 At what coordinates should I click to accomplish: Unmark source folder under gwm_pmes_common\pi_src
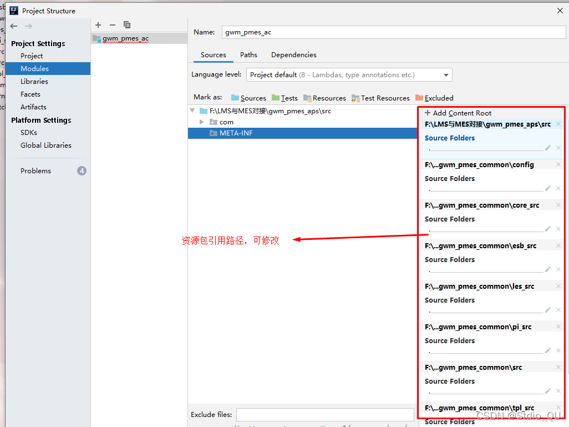tap(558, 350)
